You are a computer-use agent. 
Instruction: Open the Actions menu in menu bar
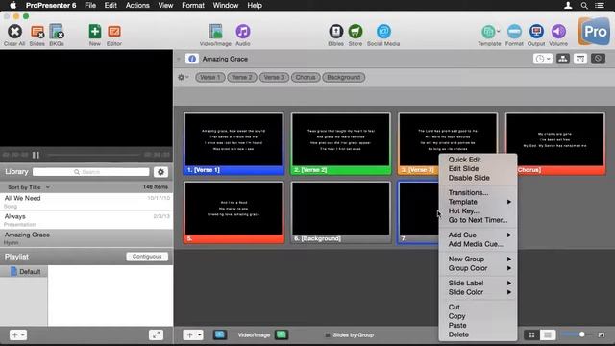[137, 5]
